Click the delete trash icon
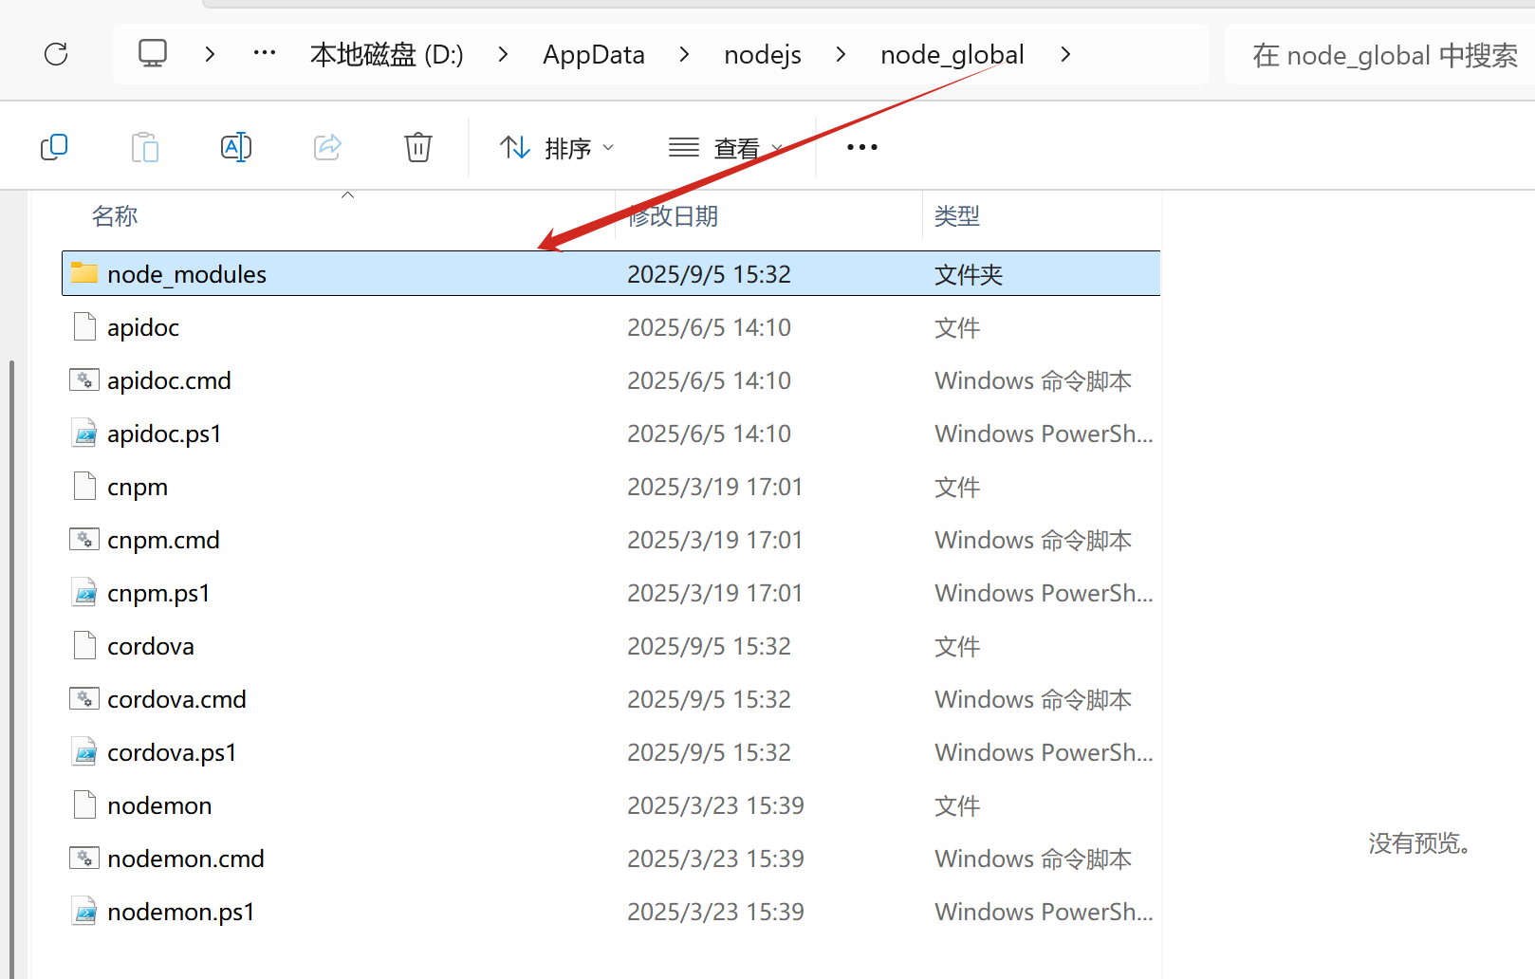The width and height of the screenshot is (1535, 979). pos(417,147)
